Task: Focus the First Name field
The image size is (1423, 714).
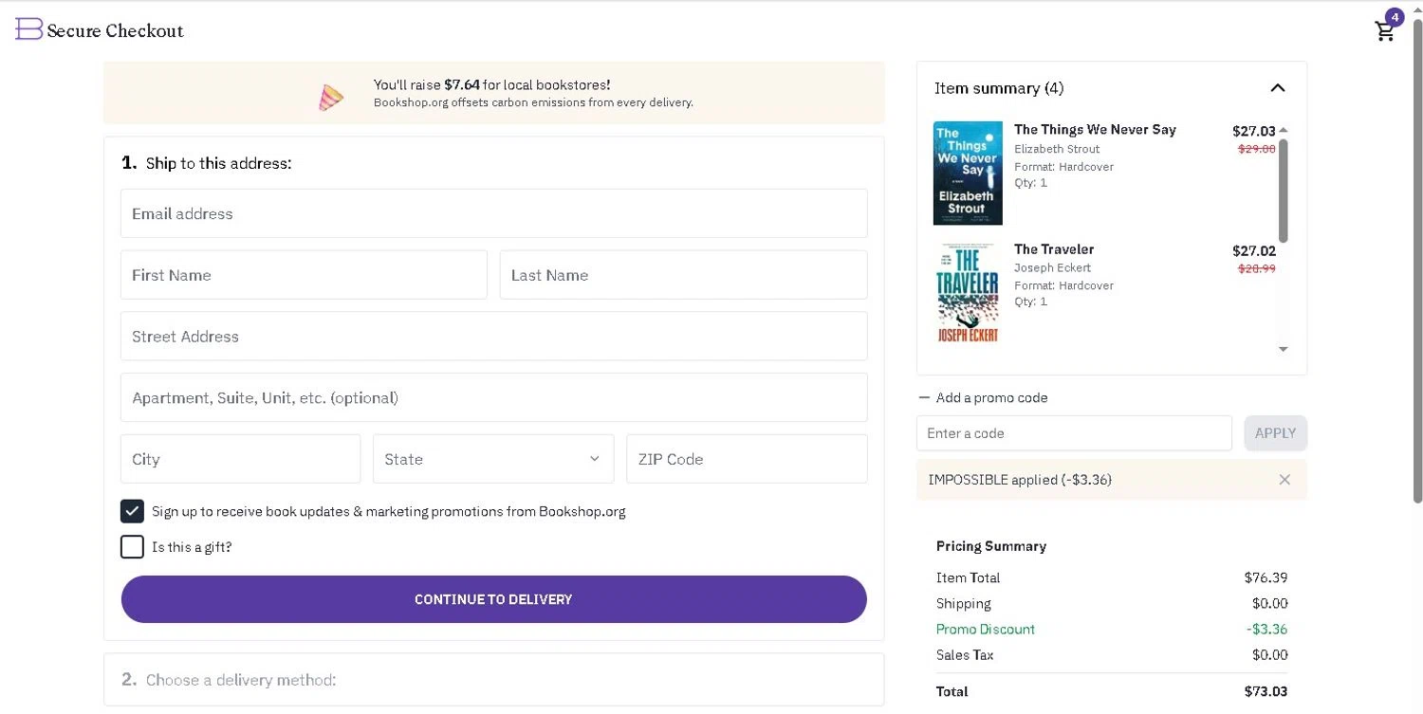Action: click(304, 275)
